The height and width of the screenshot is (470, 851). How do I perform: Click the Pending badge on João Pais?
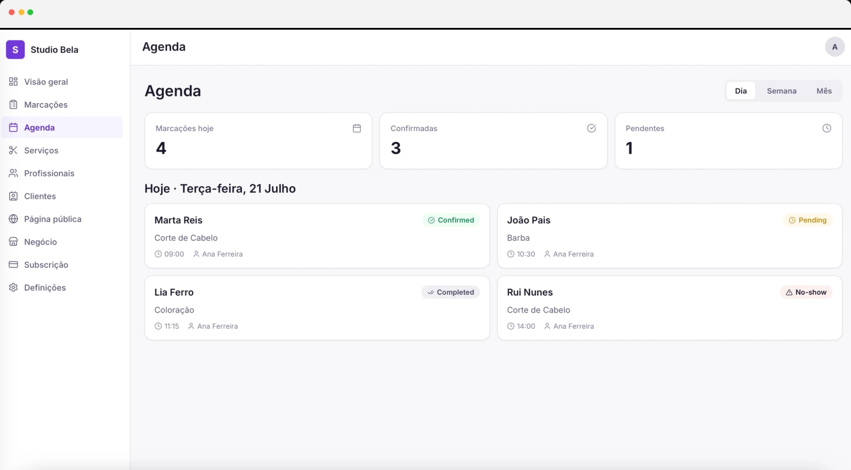808,220
